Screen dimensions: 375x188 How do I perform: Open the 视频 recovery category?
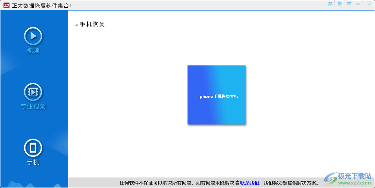point(33,40)
